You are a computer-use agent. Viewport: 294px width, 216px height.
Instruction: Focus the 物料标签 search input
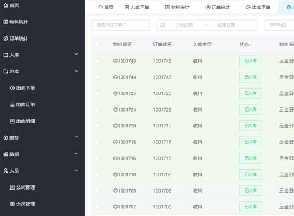pyautogui.click(x=279, y=25)
